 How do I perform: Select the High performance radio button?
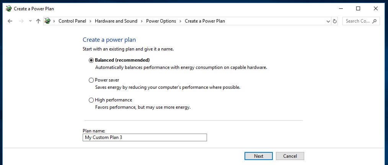point(91,100)
